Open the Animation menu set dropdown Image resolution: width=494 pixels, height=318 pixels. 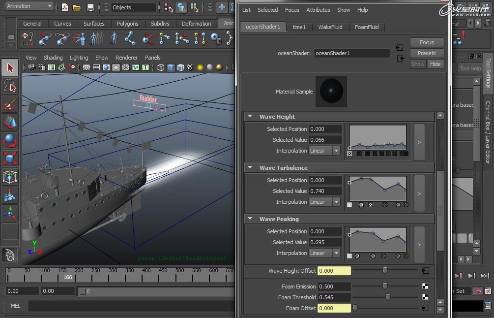tap(29, 6)
